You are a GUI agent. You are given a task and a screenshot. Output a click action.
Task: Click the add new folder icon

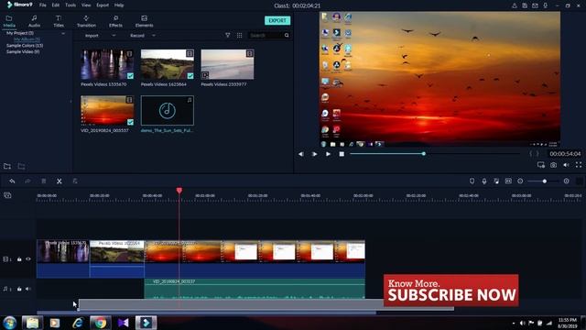point(7,166)
